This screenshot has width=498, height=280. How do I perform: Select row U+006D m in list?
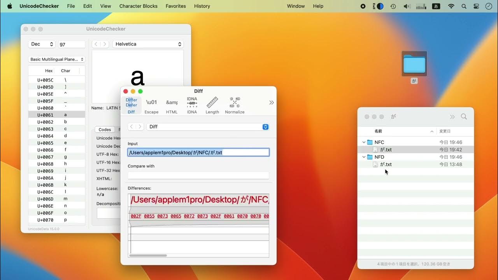pos(57,199)
